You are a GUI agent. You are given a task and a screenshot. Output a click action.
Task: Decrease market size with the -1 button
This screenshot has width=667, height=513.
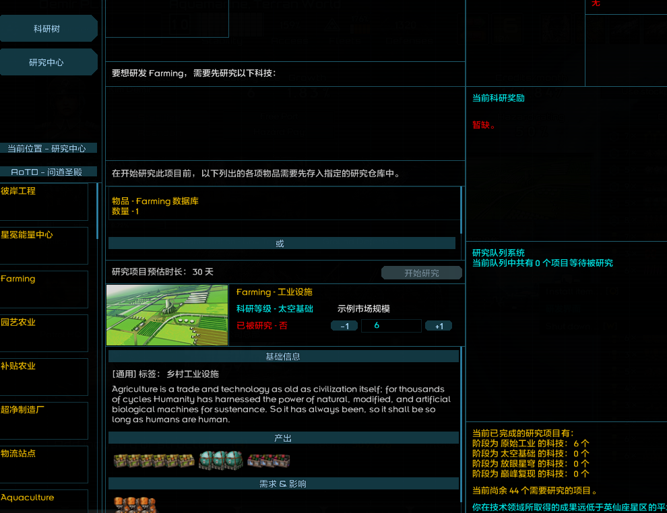pyautogui.click(x=344, y=326)
